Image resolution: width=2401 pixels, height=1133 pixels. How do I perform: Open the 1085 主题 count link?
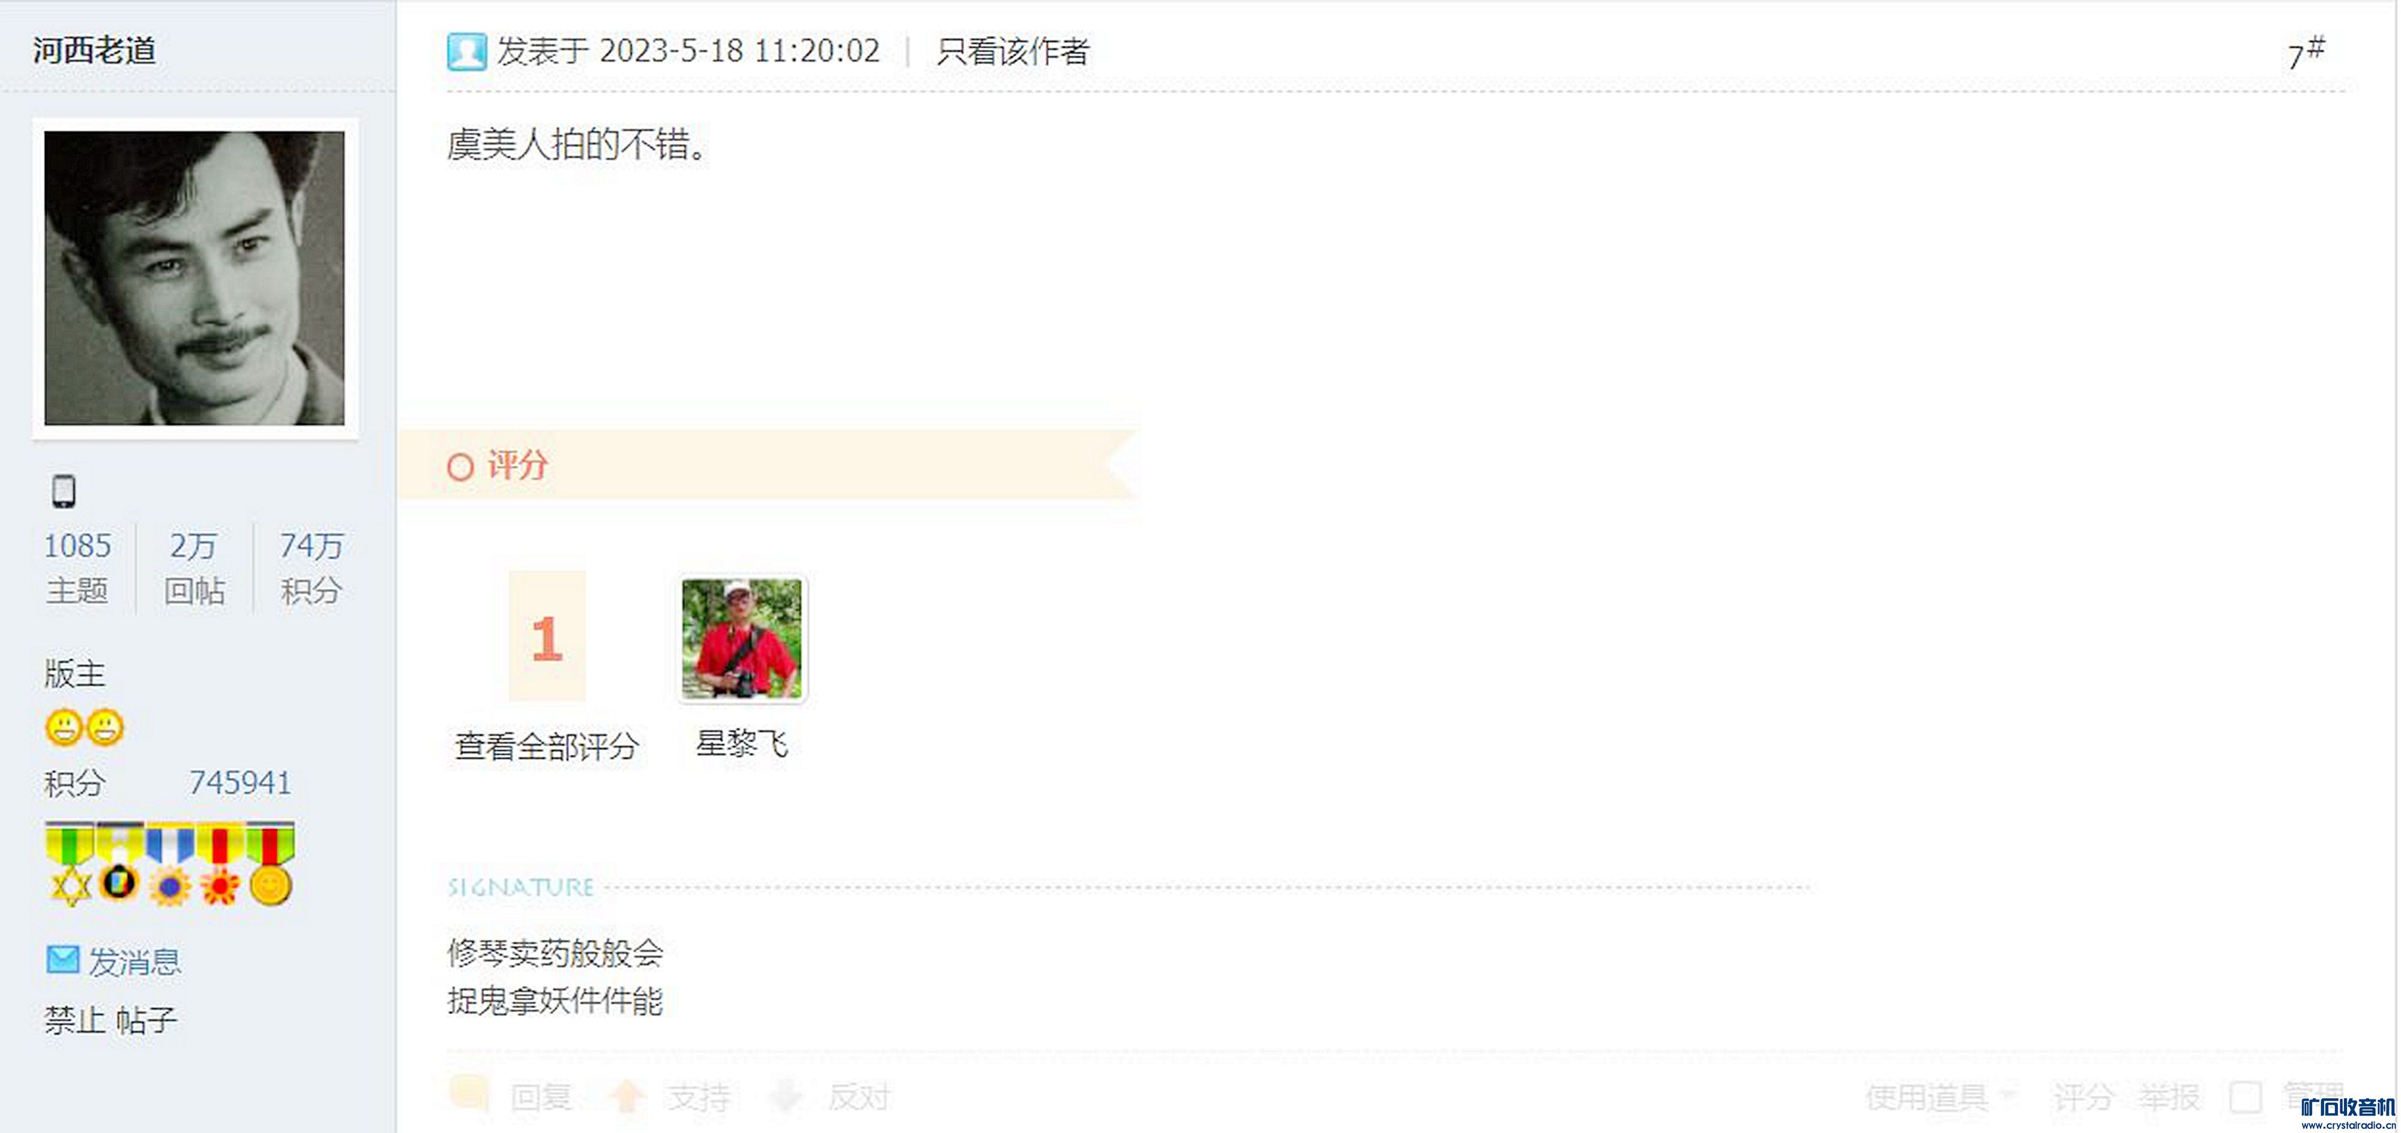[x=77, y=566]
